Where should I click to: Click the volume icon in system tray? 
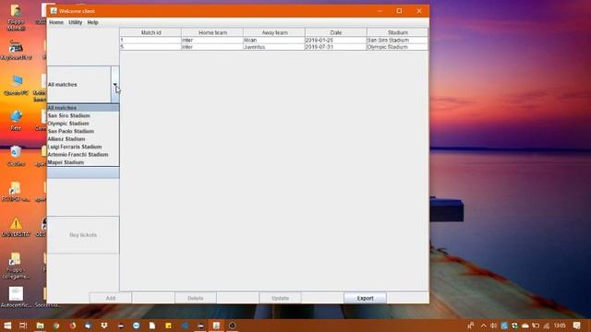click(x=493, y=326)
